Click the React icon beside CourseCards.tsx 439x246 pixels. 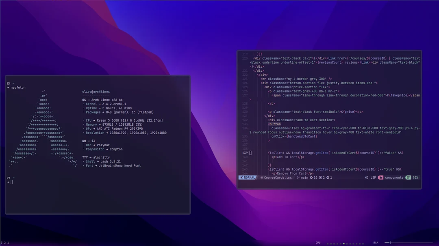tap(262, 178)
